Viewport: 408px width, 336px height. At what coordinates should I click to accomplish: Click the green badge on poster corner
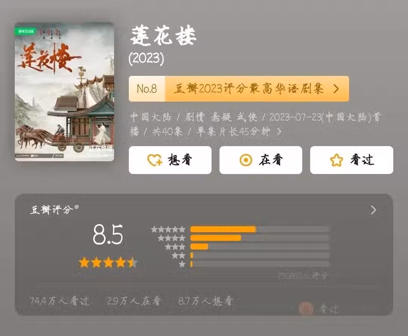click(26, 31)
